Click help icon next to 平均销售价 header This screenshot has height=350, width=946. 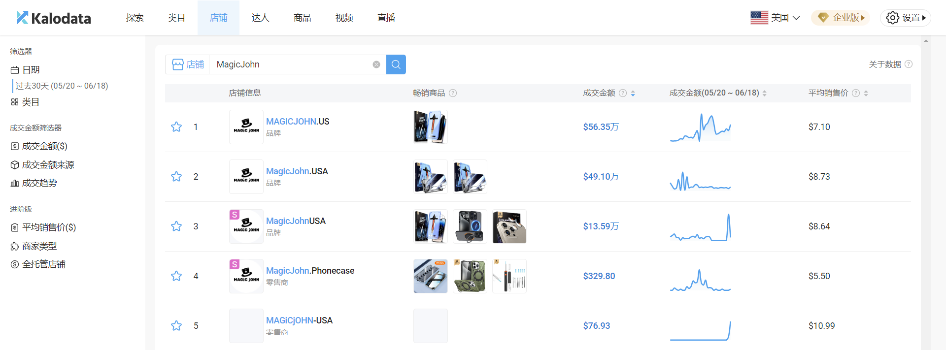click(x=856, y=93)
